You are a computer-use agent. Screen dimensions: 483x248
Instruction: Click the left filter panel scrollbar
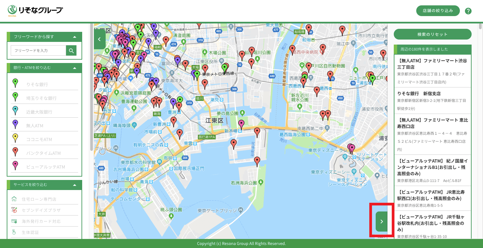92,87
